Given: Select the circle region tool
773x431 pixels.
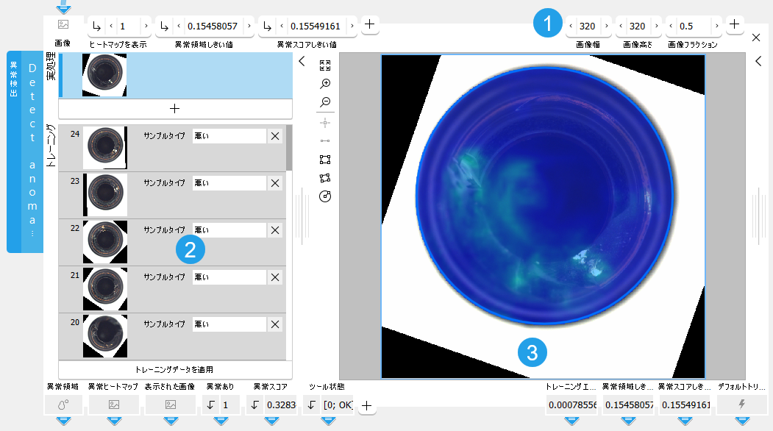Looking at the screenshot, I should [x=325, y=196].
